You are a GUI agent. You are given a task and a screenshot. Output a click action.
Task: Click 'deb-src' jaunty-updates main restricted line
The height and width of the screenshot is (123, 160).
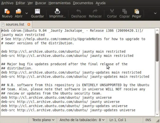(75, 77)
